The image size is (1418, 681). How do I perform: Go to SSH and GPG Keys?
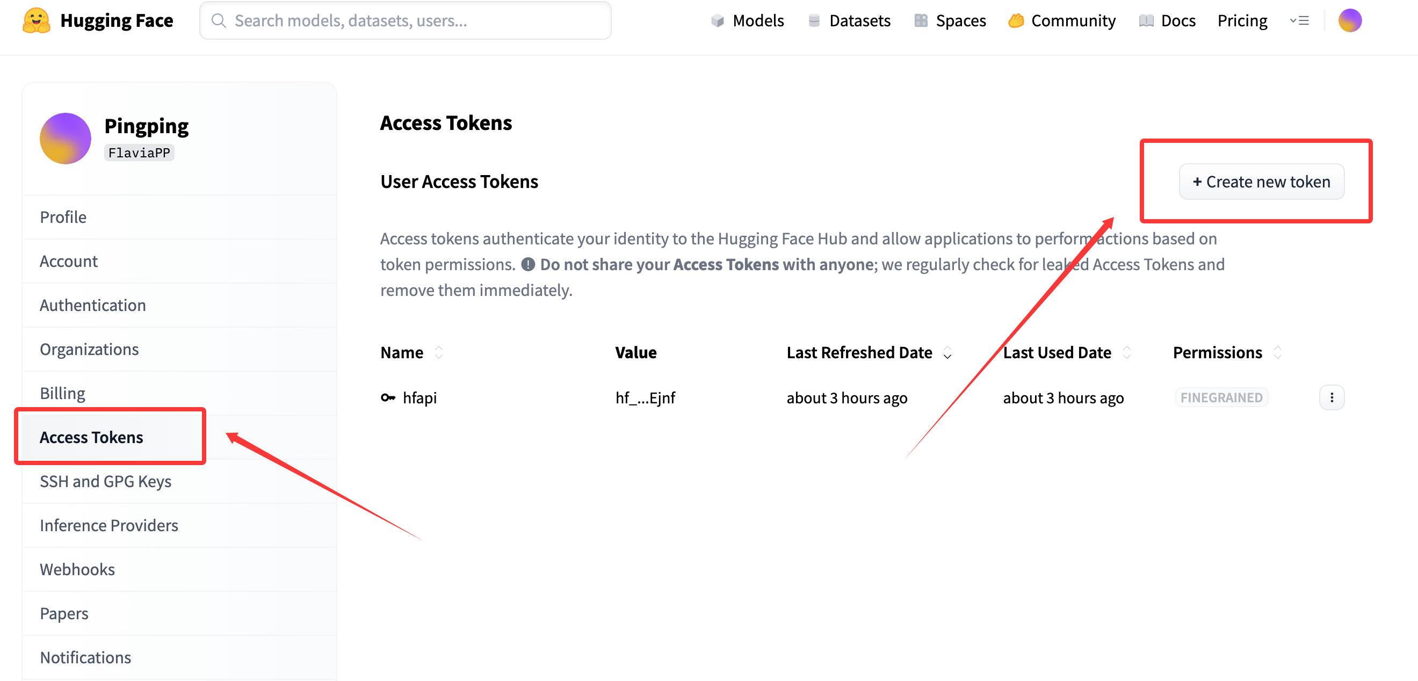pos(105,481)
